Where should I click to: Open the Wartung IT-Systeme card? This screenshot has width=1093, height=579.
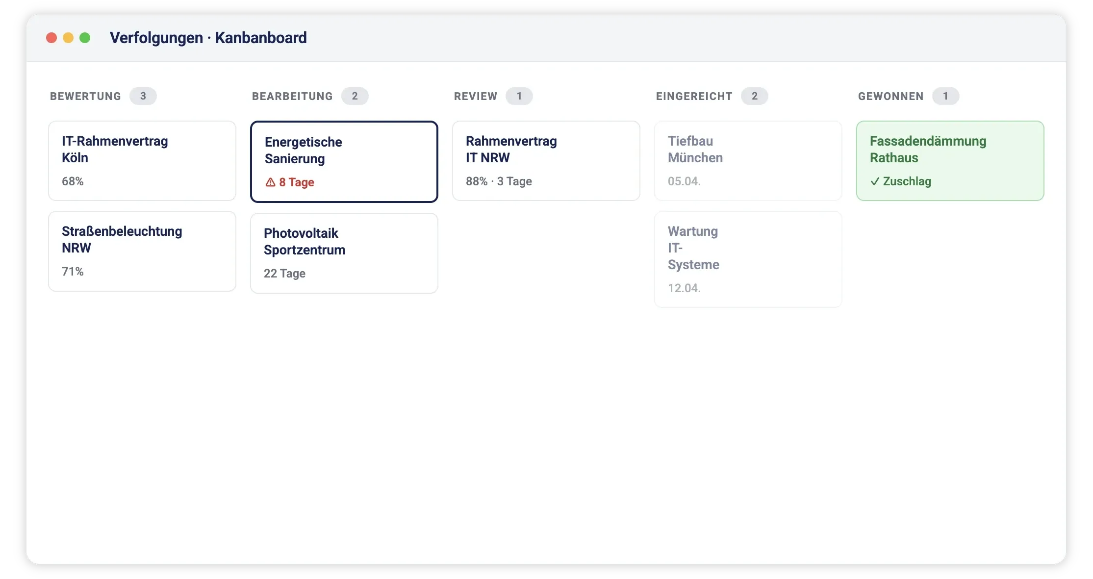[748, 259]
